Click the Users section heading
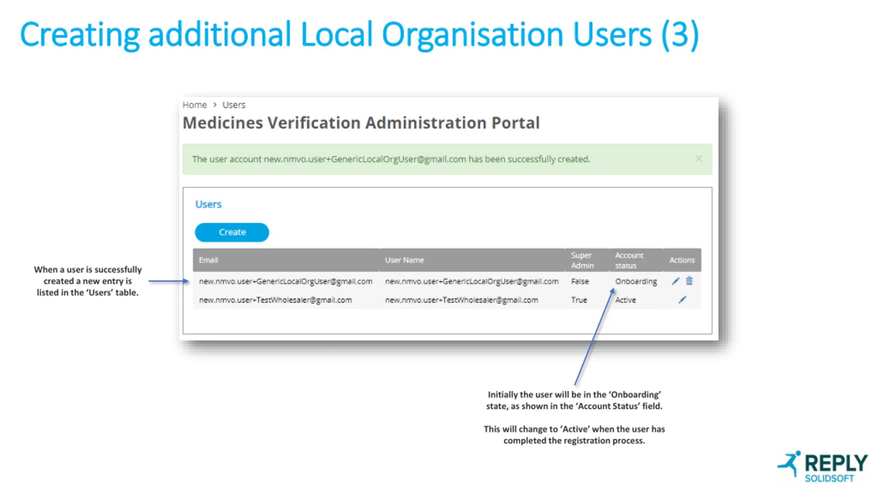 (208, 204)
